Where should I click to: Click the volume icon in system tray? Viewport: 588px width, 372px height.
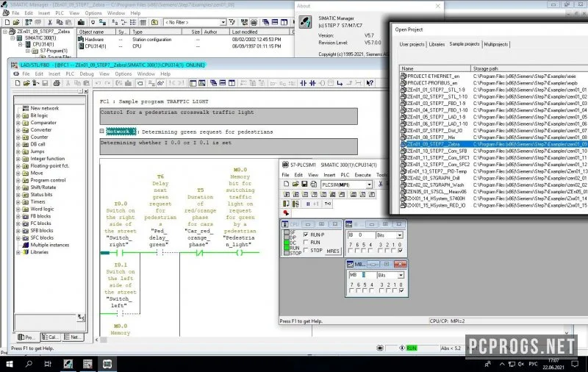pyautogui.click(x=521, y=364)
